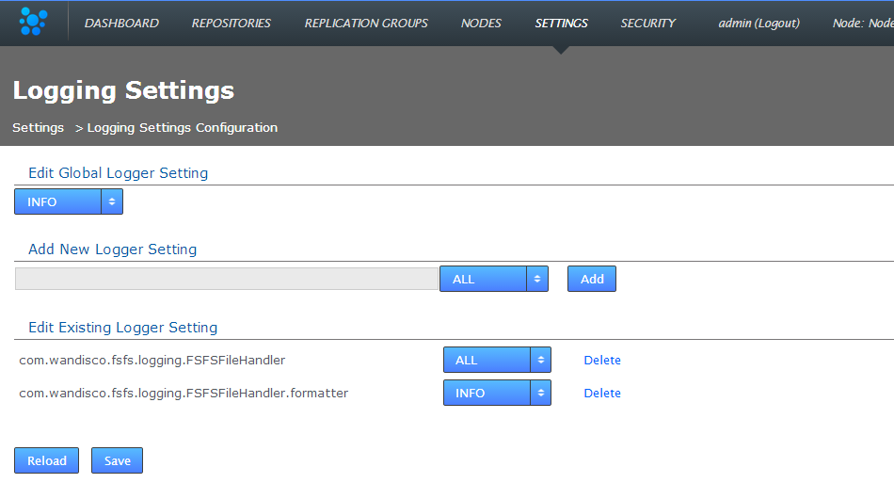Viewport: 894px width, 483px height.
Task: Click the admin (Logout) link
Action: click(758, 24)
